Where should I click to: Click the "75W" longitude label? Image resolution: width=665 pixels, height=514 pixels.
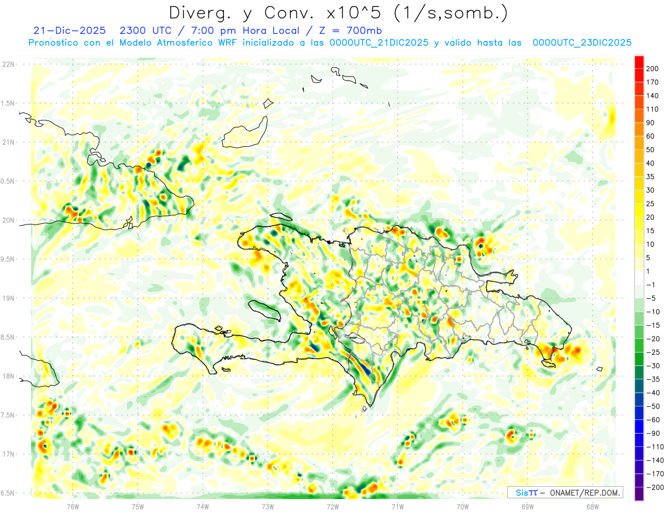tap(138, 506)
